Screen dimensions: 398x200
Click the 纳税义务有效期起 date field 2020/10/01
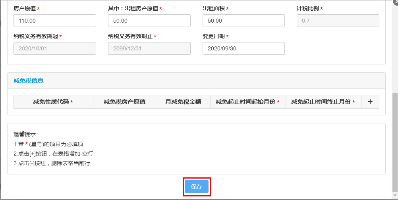[x=55, y=48]
